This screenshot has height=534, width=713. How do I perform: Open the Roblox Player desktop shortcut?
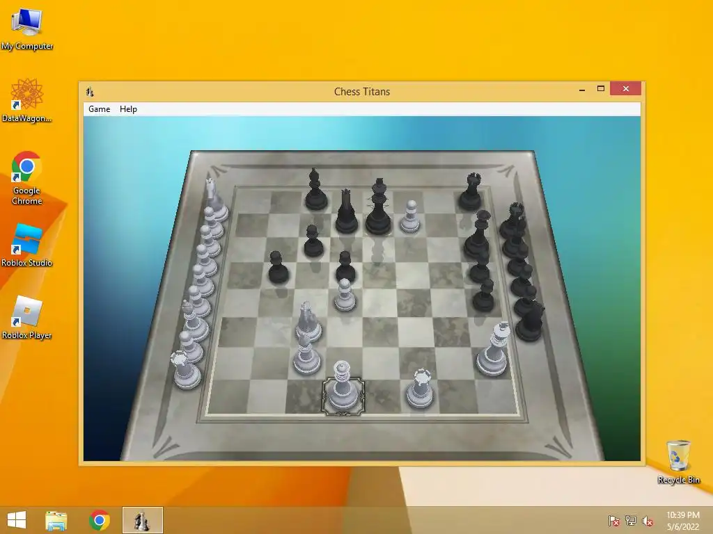coord(27,318)
